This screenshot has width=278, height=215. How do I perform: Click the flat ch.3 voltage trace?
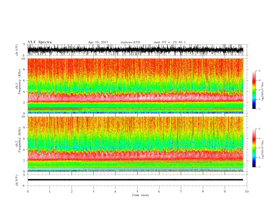point(135,180)
